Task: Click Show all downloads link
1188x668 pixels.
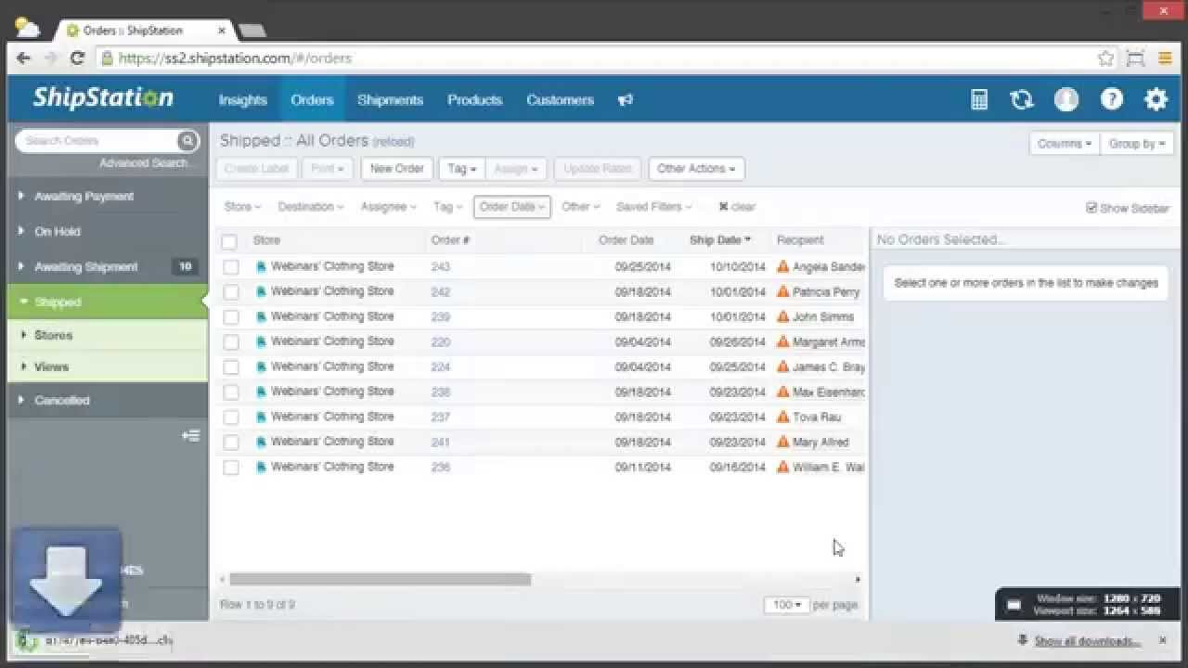Action: [1087, 641]
